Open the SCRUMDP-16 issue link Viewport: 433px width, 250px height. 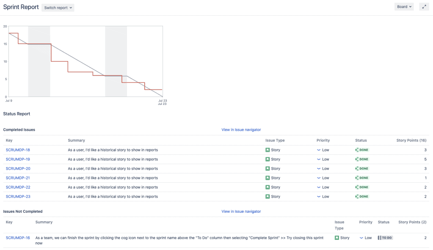click(18, 238)
